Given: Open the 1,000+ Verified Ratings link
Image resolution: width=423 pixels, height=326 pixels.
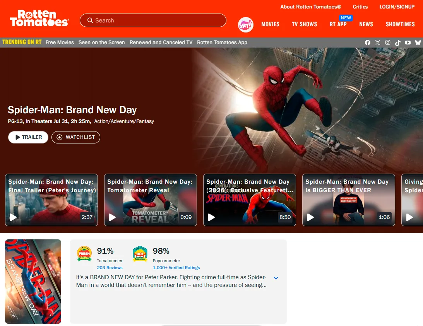Looking at the screenshot, I should 176,268.
